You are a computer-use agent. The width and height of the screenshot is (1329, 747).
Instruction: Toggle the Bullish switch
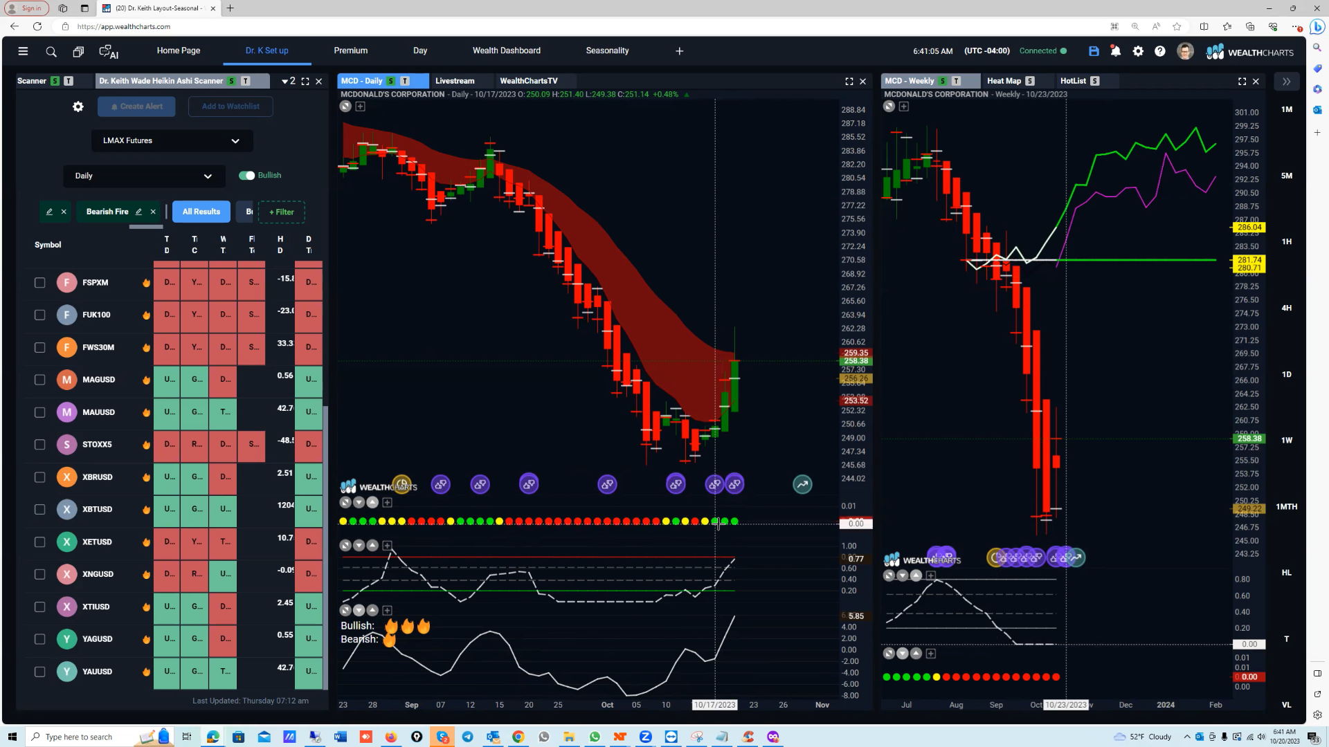246,176
